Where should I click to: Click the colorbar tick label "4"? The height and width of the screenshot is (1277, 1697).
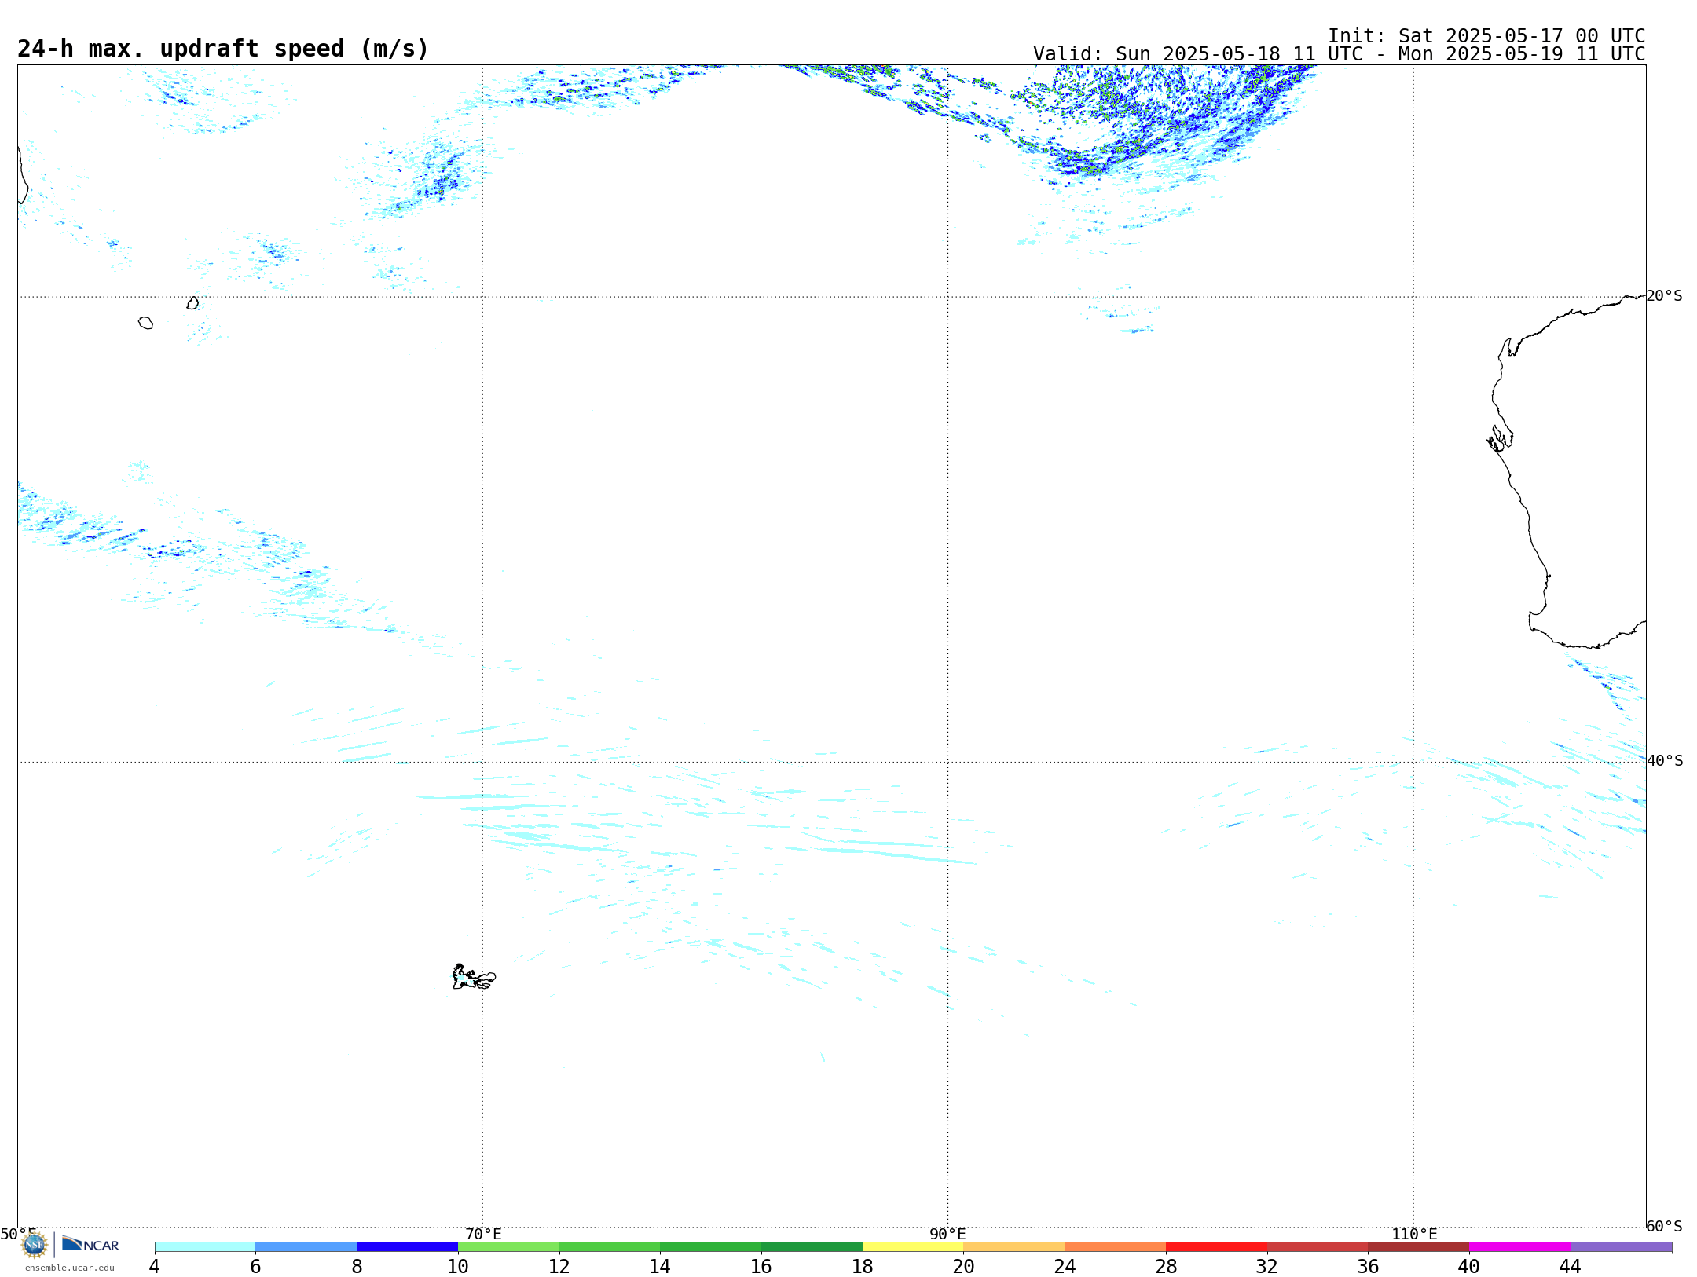click(x=155, y=1266)
